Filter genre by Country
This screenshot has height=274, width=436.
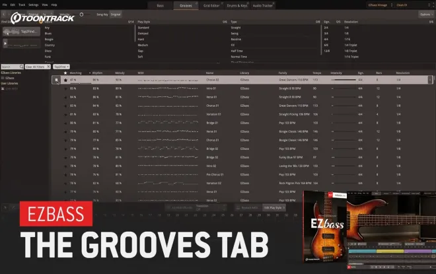[x=50, y=45]
